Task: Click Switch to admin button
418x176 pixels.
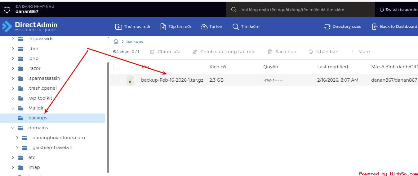Action: [x=398, y=10]
